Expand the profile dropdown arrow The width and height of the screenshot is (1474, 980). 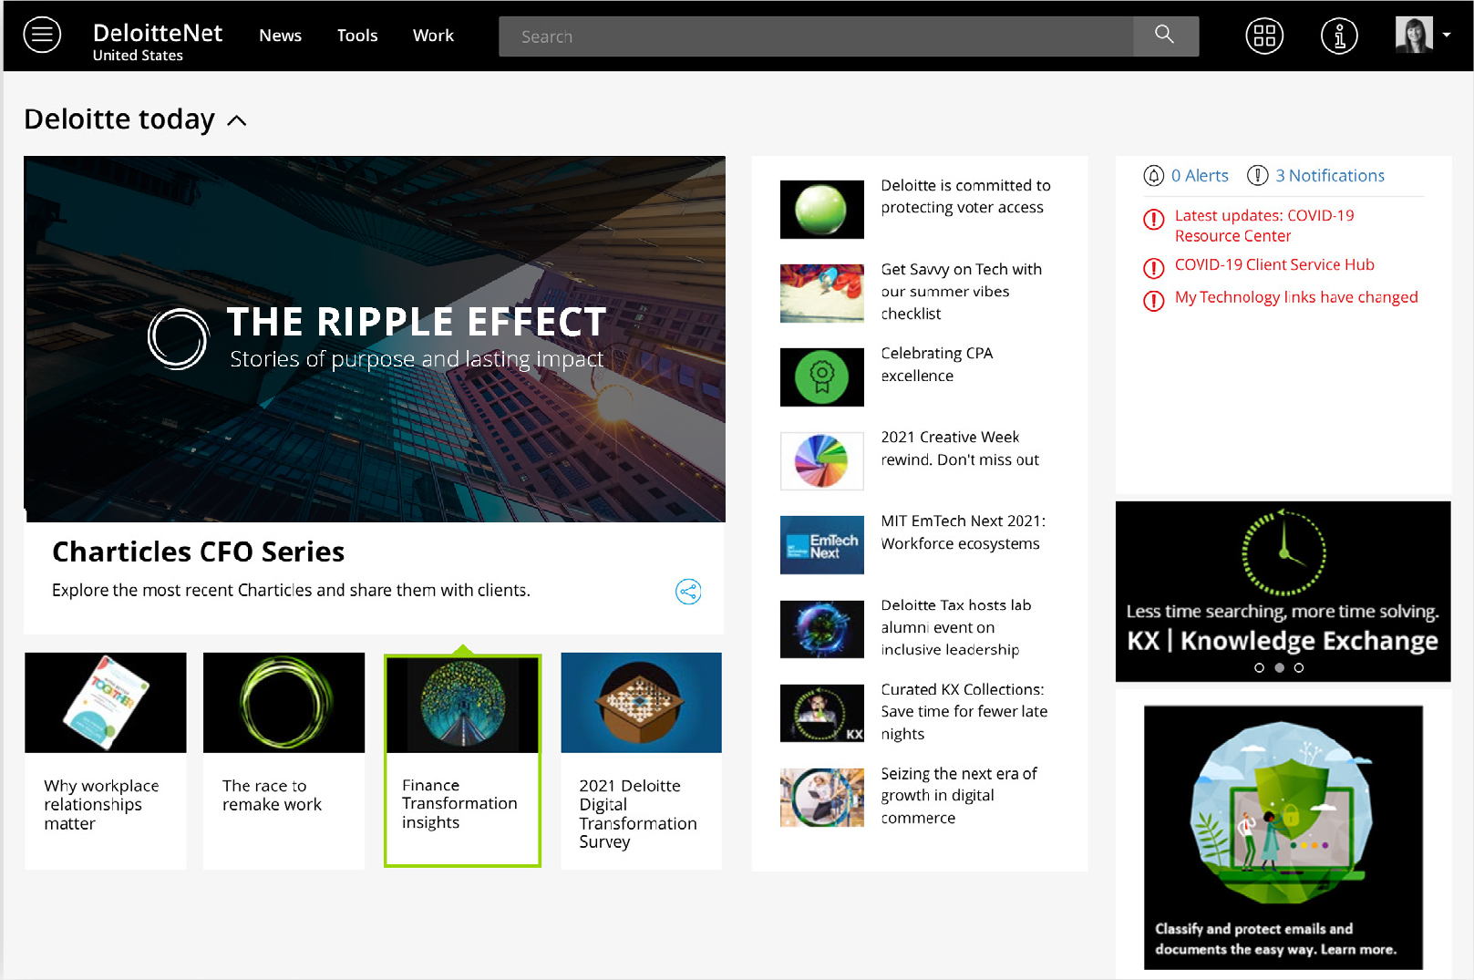pyautogui.click(x=1447, y=36)
